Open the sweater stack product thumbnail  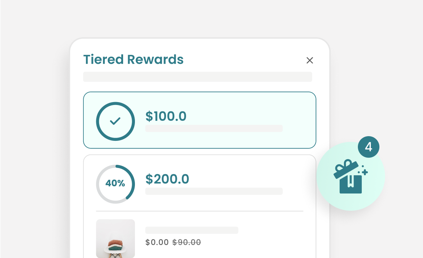click(x=115, y=239)
